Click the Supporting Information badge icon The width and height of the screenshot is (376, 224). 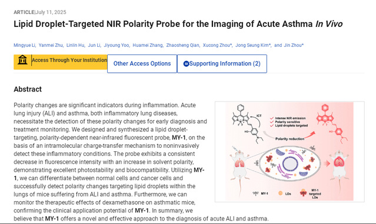(186, 64)
